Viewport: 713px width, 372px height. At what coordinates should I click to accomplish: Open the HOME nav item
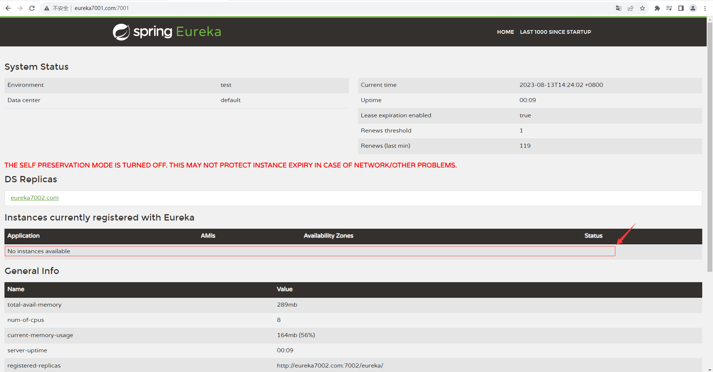click(x=505, y=32)
